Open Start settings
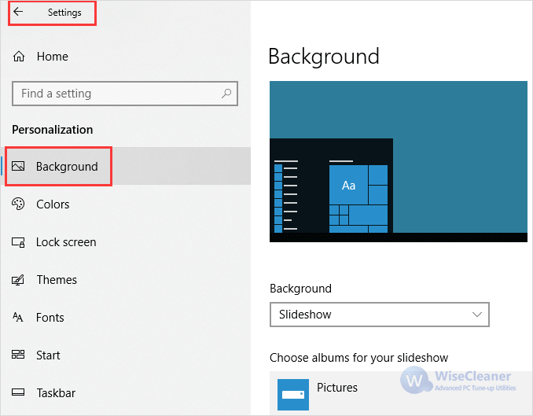 [x=48, y=355]
